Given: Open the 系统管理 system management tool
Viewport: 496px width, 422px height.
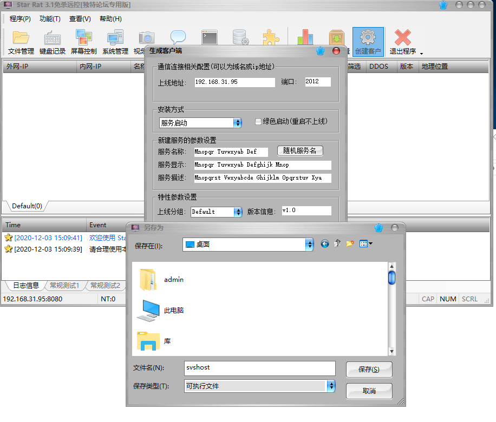Looking at the screenshot, I should [x=115, y=42].
